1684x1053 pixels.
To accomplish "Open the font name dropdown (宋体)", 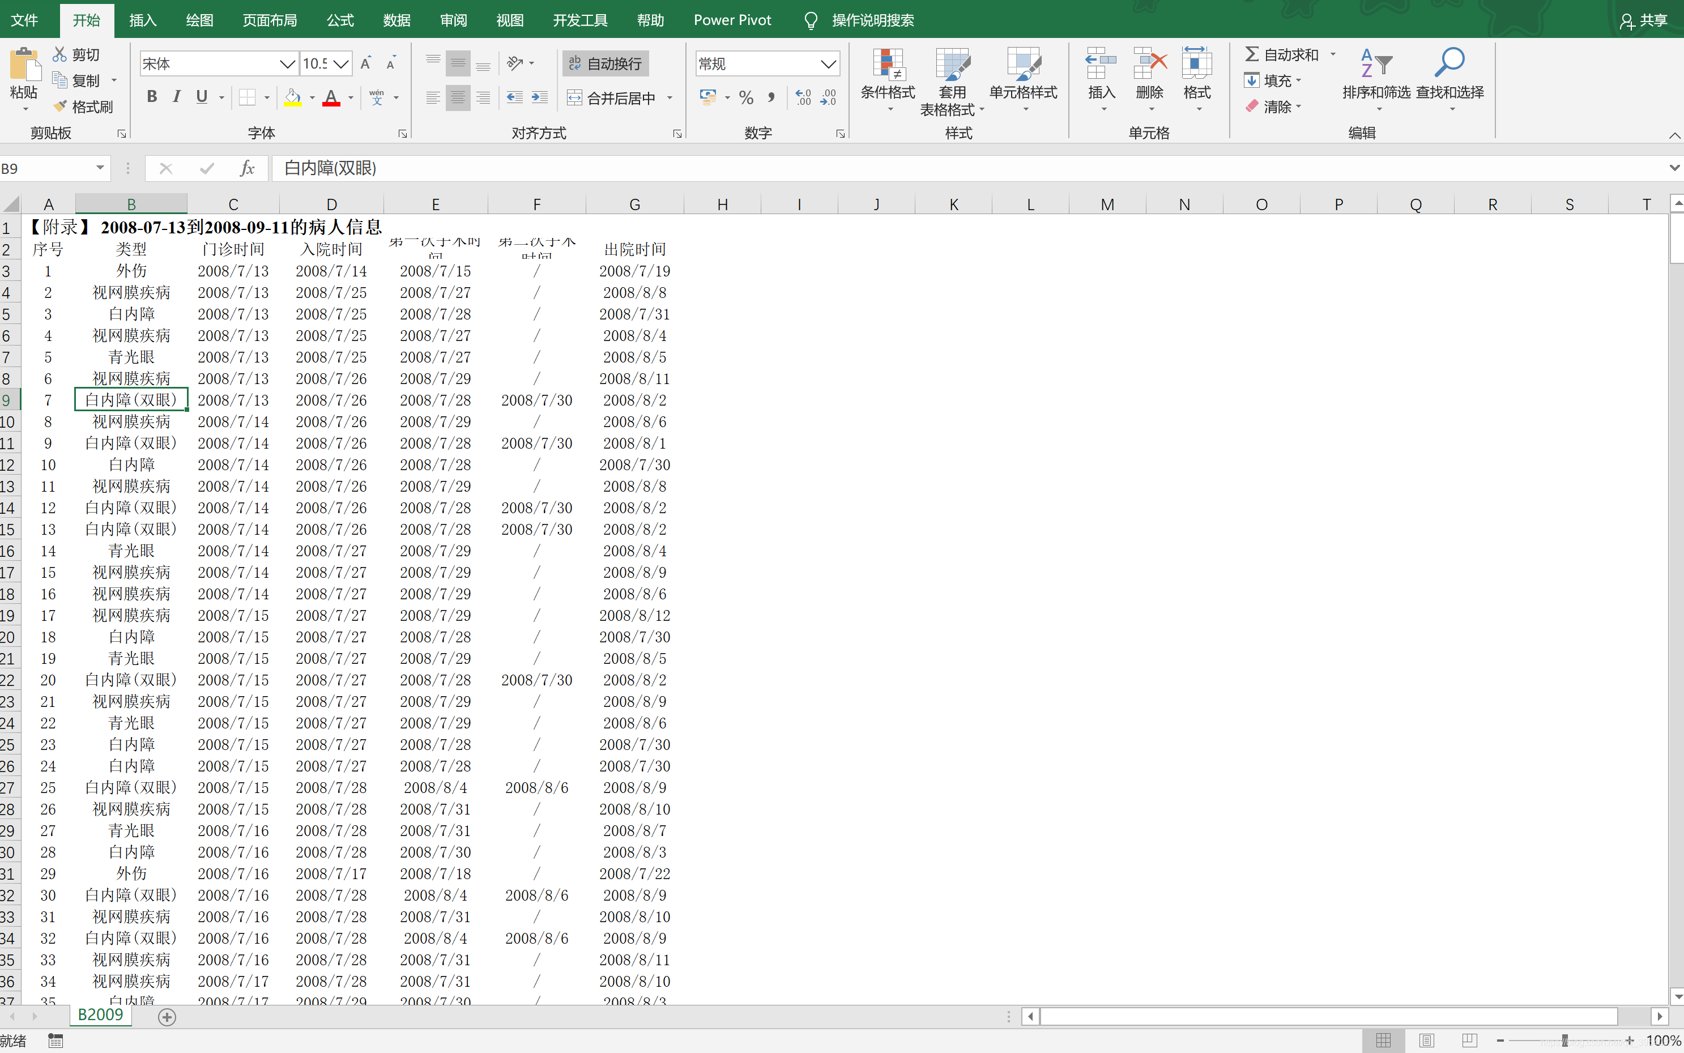I will [x=288, y=64].
